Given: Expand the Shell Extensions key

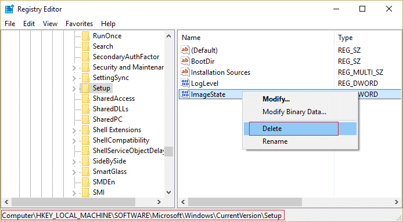Looking at the screenshot, I should tap(74, 130).
